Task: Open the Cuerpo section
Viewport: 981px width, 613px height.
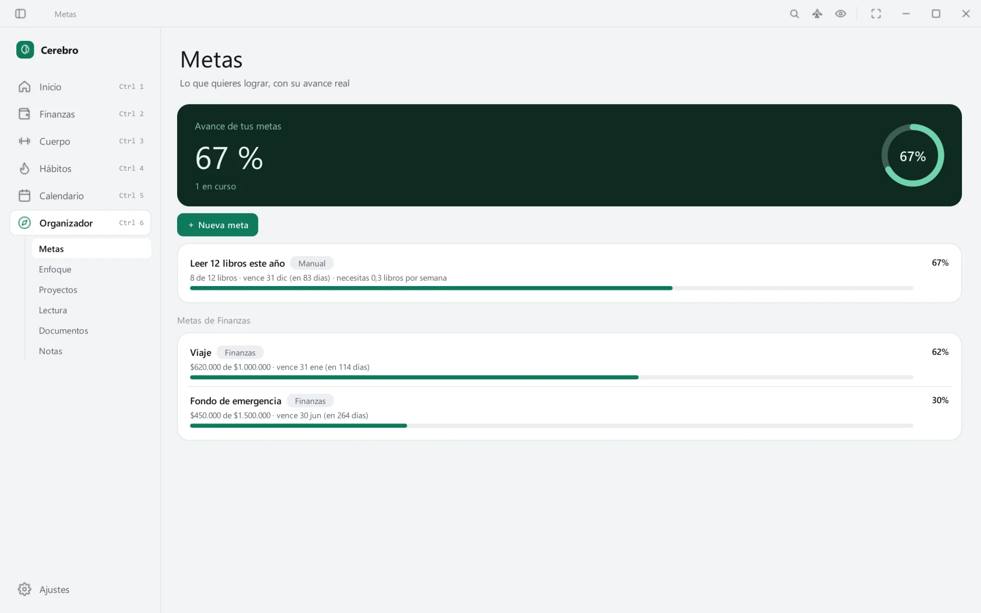Action: 81,141
